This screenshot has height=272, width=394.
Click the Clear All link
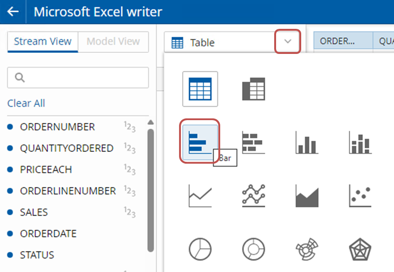click(26, 103)
